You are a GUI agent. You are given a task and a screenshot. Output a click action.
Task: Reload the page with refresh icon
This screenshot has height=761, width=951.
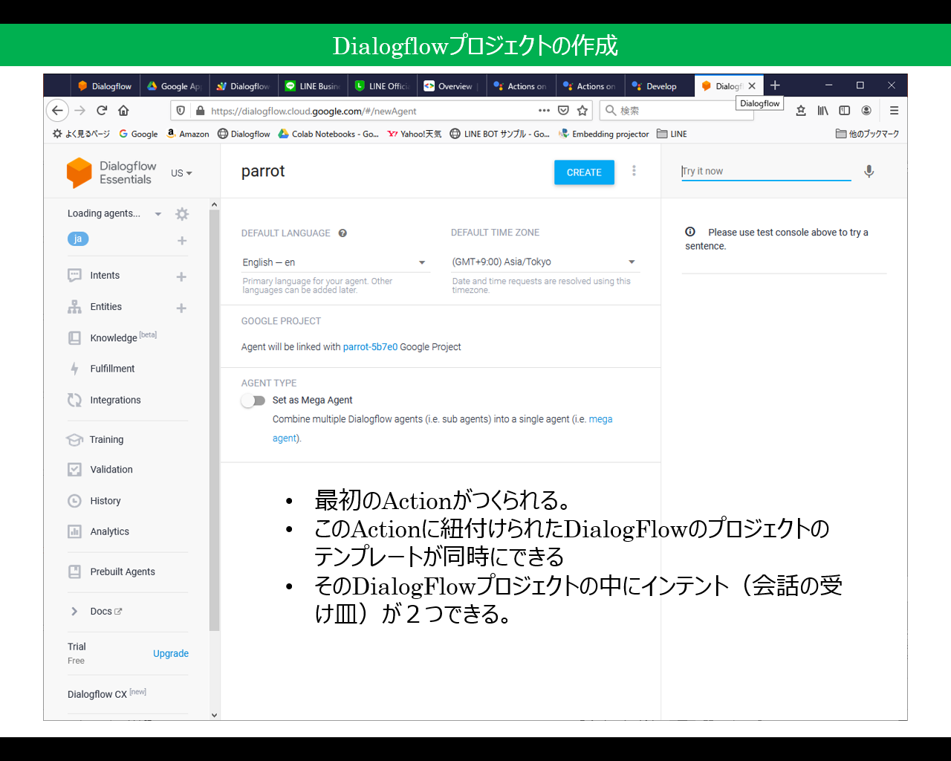(102, 111)
